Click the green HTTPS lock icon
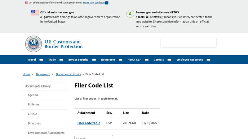 pos(130,14)
